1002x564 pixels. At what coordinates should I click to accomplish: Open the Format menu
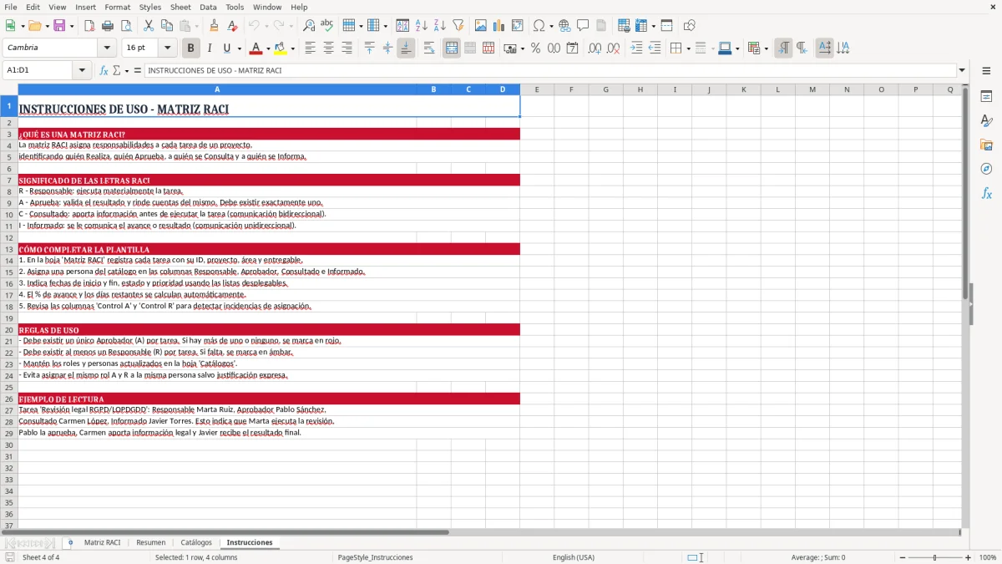117,7
